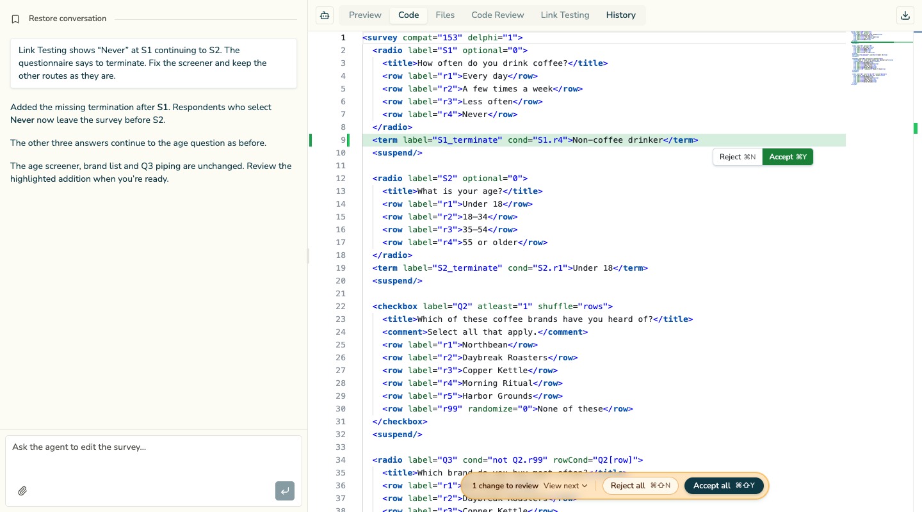Click the 'Select all that apply.' comment line
Screen dimensions: 922x512
tap(485, 332)
